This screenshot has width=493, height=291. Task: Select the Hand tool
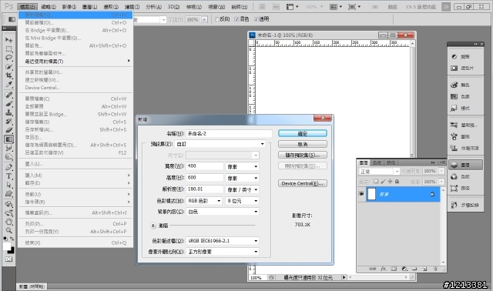pos(8,222)
